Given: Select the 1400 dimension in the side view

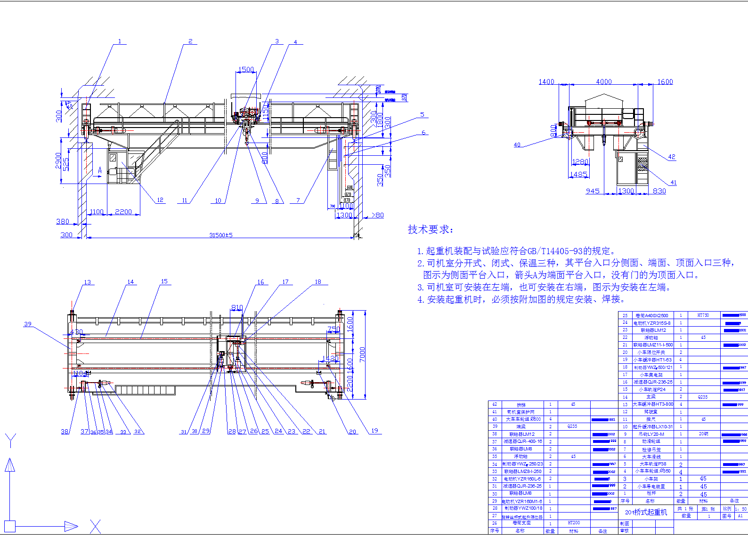Looking at the screenshot, I should click(x=546, y=81).
